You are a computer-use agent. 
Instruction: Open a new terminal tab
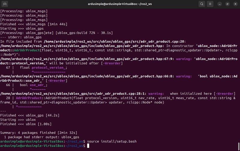pyautogui.click(x=5, y=4)
